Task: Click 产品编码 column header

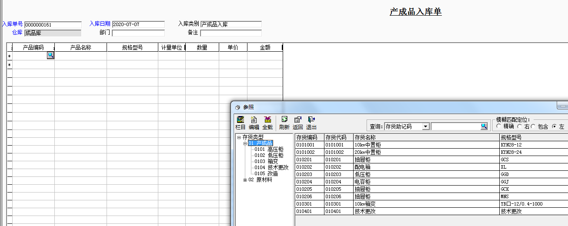Action: pos(33,47)
